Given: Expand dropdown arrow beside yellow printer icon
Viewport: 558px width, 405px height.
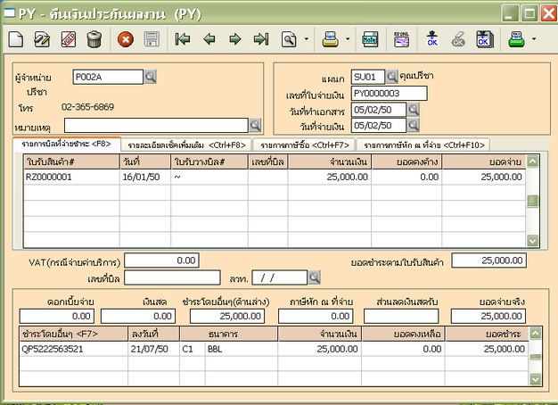Looking at the screenshot, I should 349,39.
